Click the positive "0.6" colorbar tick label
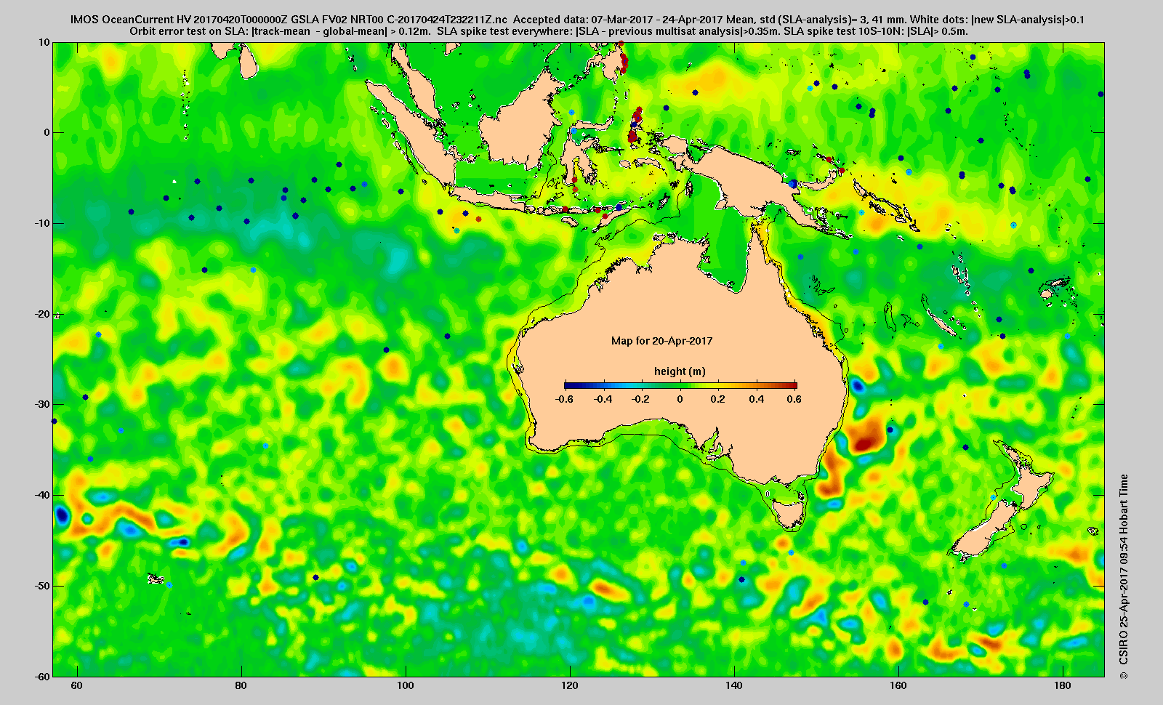Screen dimensions: 1163x705 pyautogui.click(x=794, y=399)
